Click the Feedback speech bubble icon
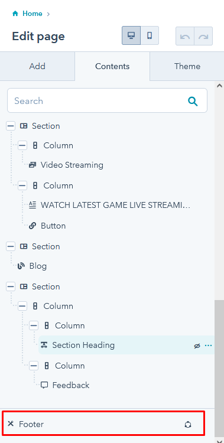Image resolution: width=224 pixels, height=443 pixels. 44,385
